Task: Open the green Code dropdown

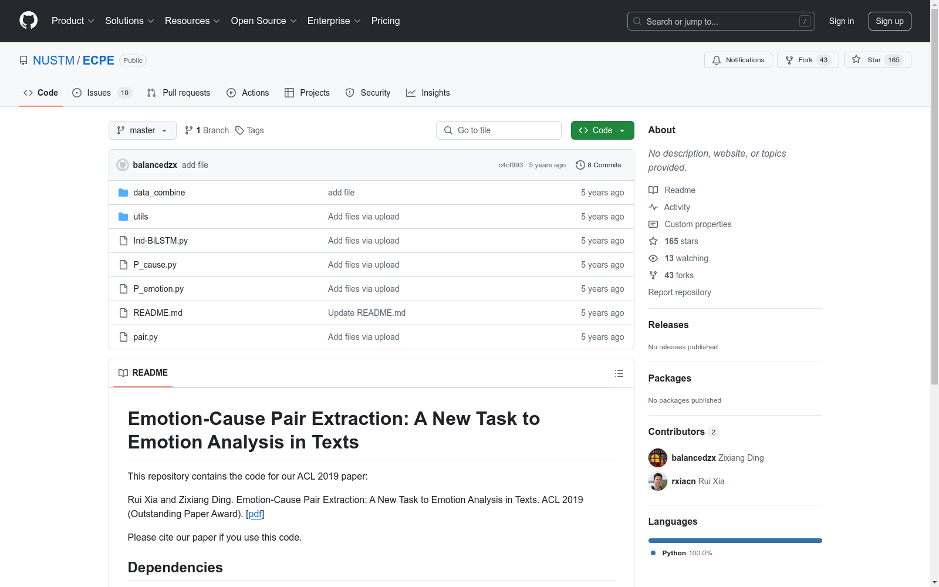Action: tap(602, 130)
